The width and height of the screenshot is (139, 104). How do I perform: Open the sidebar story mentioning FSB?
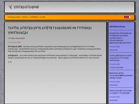[121, 75]
